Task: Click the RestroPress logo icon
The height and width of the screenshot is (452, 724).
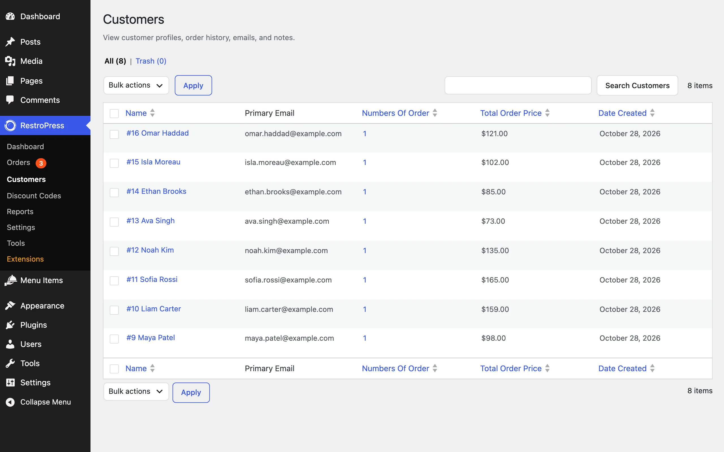Action: coord(10,125)
